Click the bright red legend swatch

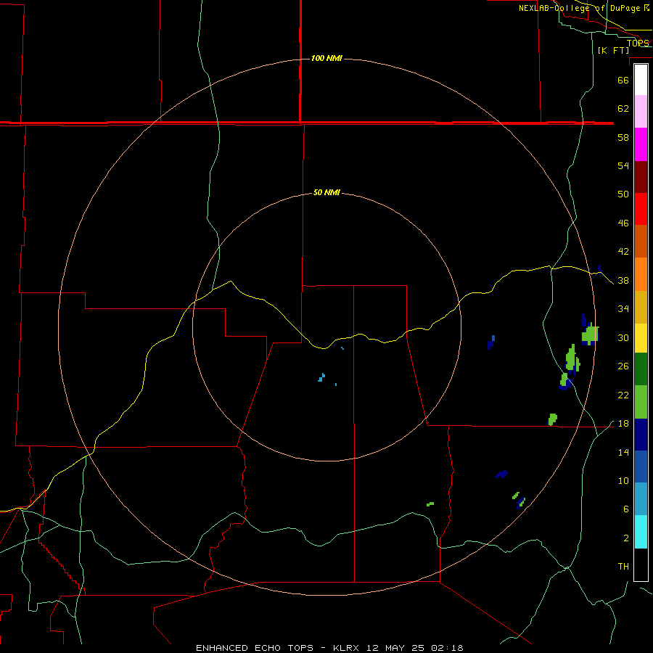(641, 209)
